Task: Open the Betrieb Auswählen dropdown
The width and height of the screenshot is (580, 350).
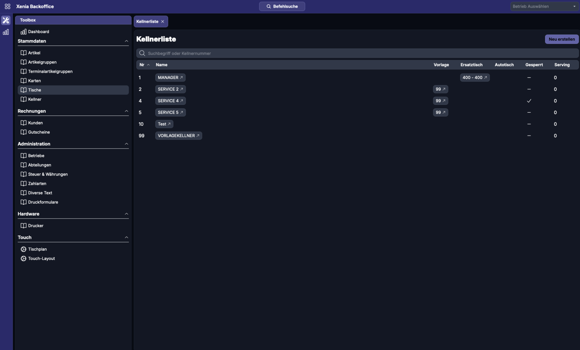Action: pos(544,7)
